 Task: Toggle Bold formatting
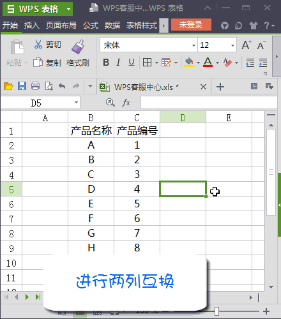point(106,63)
